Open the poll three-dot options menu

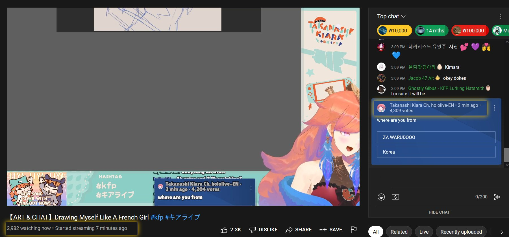[x=494, y=108]
